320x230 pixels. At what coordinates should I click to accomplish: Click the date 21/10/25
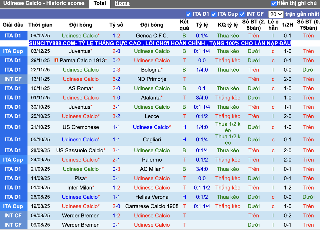[x=41, y=127]
